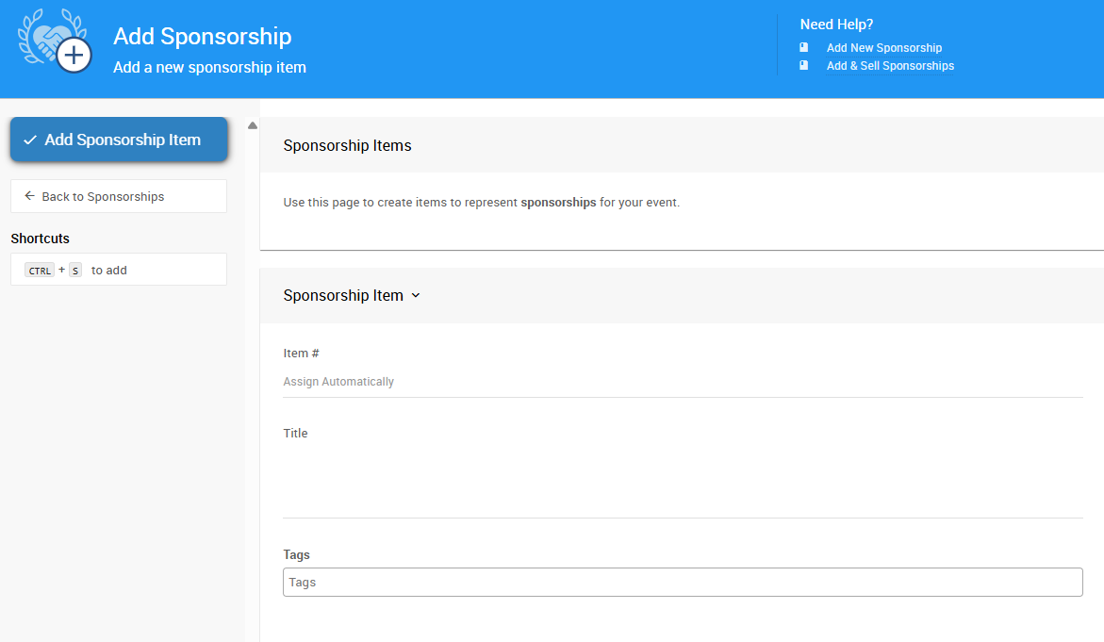The height and width of the screenshot is (642, 1104).
Task: Click the Add Sponsorship Item button
Action: (x=119, y=140)
